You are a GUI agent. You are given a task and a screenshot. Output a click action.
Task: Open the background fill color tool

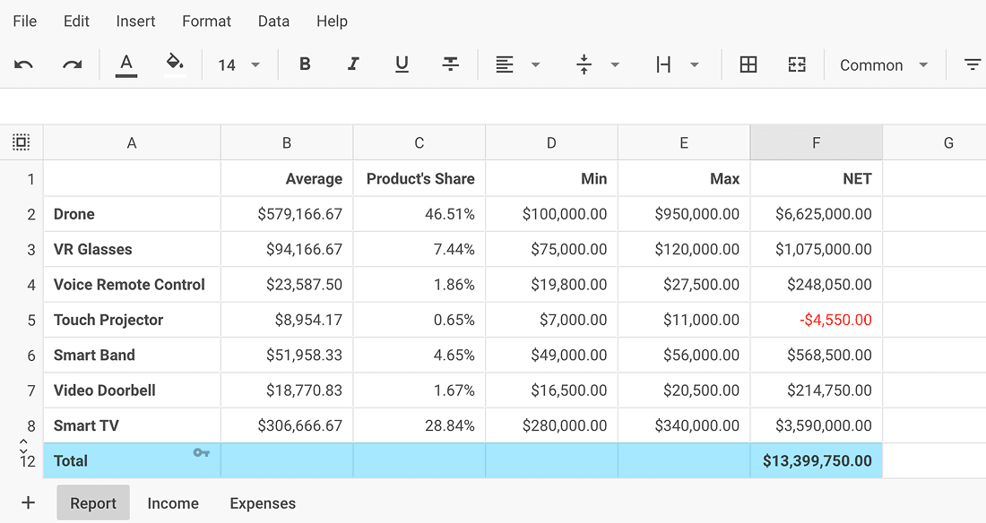point(175,64)
